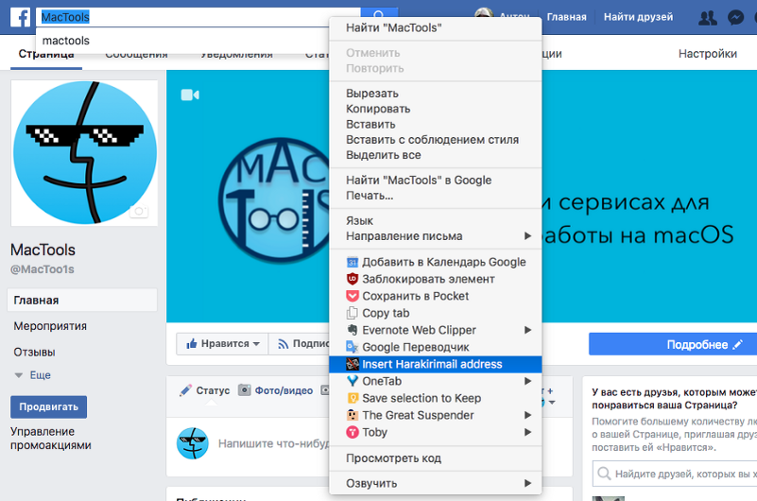Viewport: 757px width, 501px height.
Task: Click The Great Suspender icon
Action: 353,415
